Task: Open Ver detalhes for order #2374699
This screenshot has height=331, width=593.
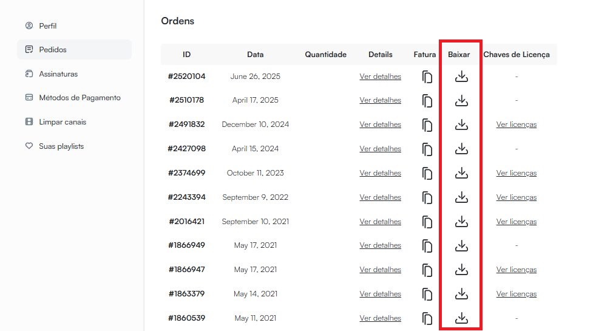Action: (x=380, y=173)
